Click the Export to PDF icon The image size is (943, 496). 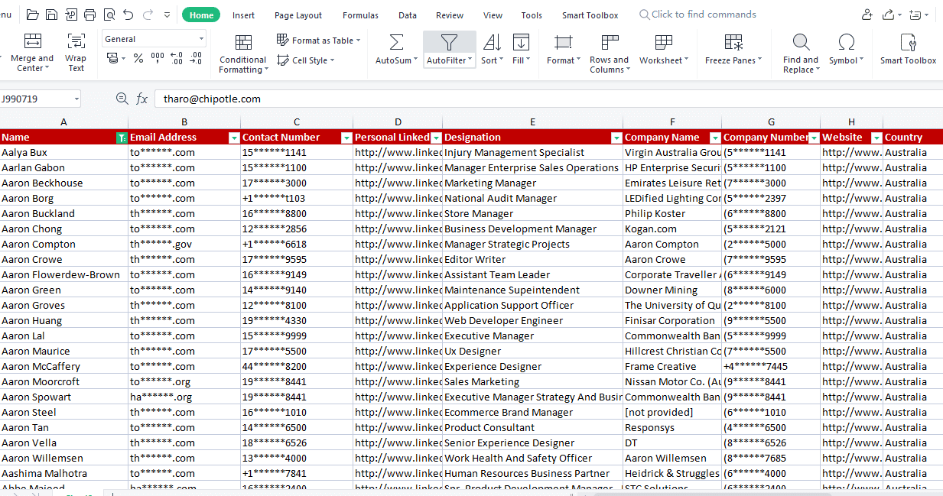coord(71,15)
